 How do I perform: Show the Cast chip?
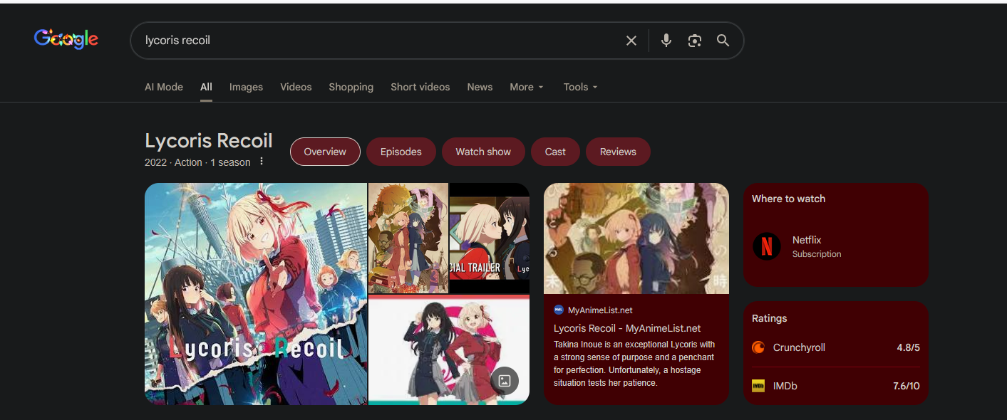[x=555, y=152]
